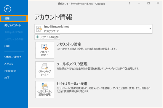Open 仕分けルールと通知の管理 button
Image resolution: width=163 pixels, height=108 pixels.
(x=44, y=89)
